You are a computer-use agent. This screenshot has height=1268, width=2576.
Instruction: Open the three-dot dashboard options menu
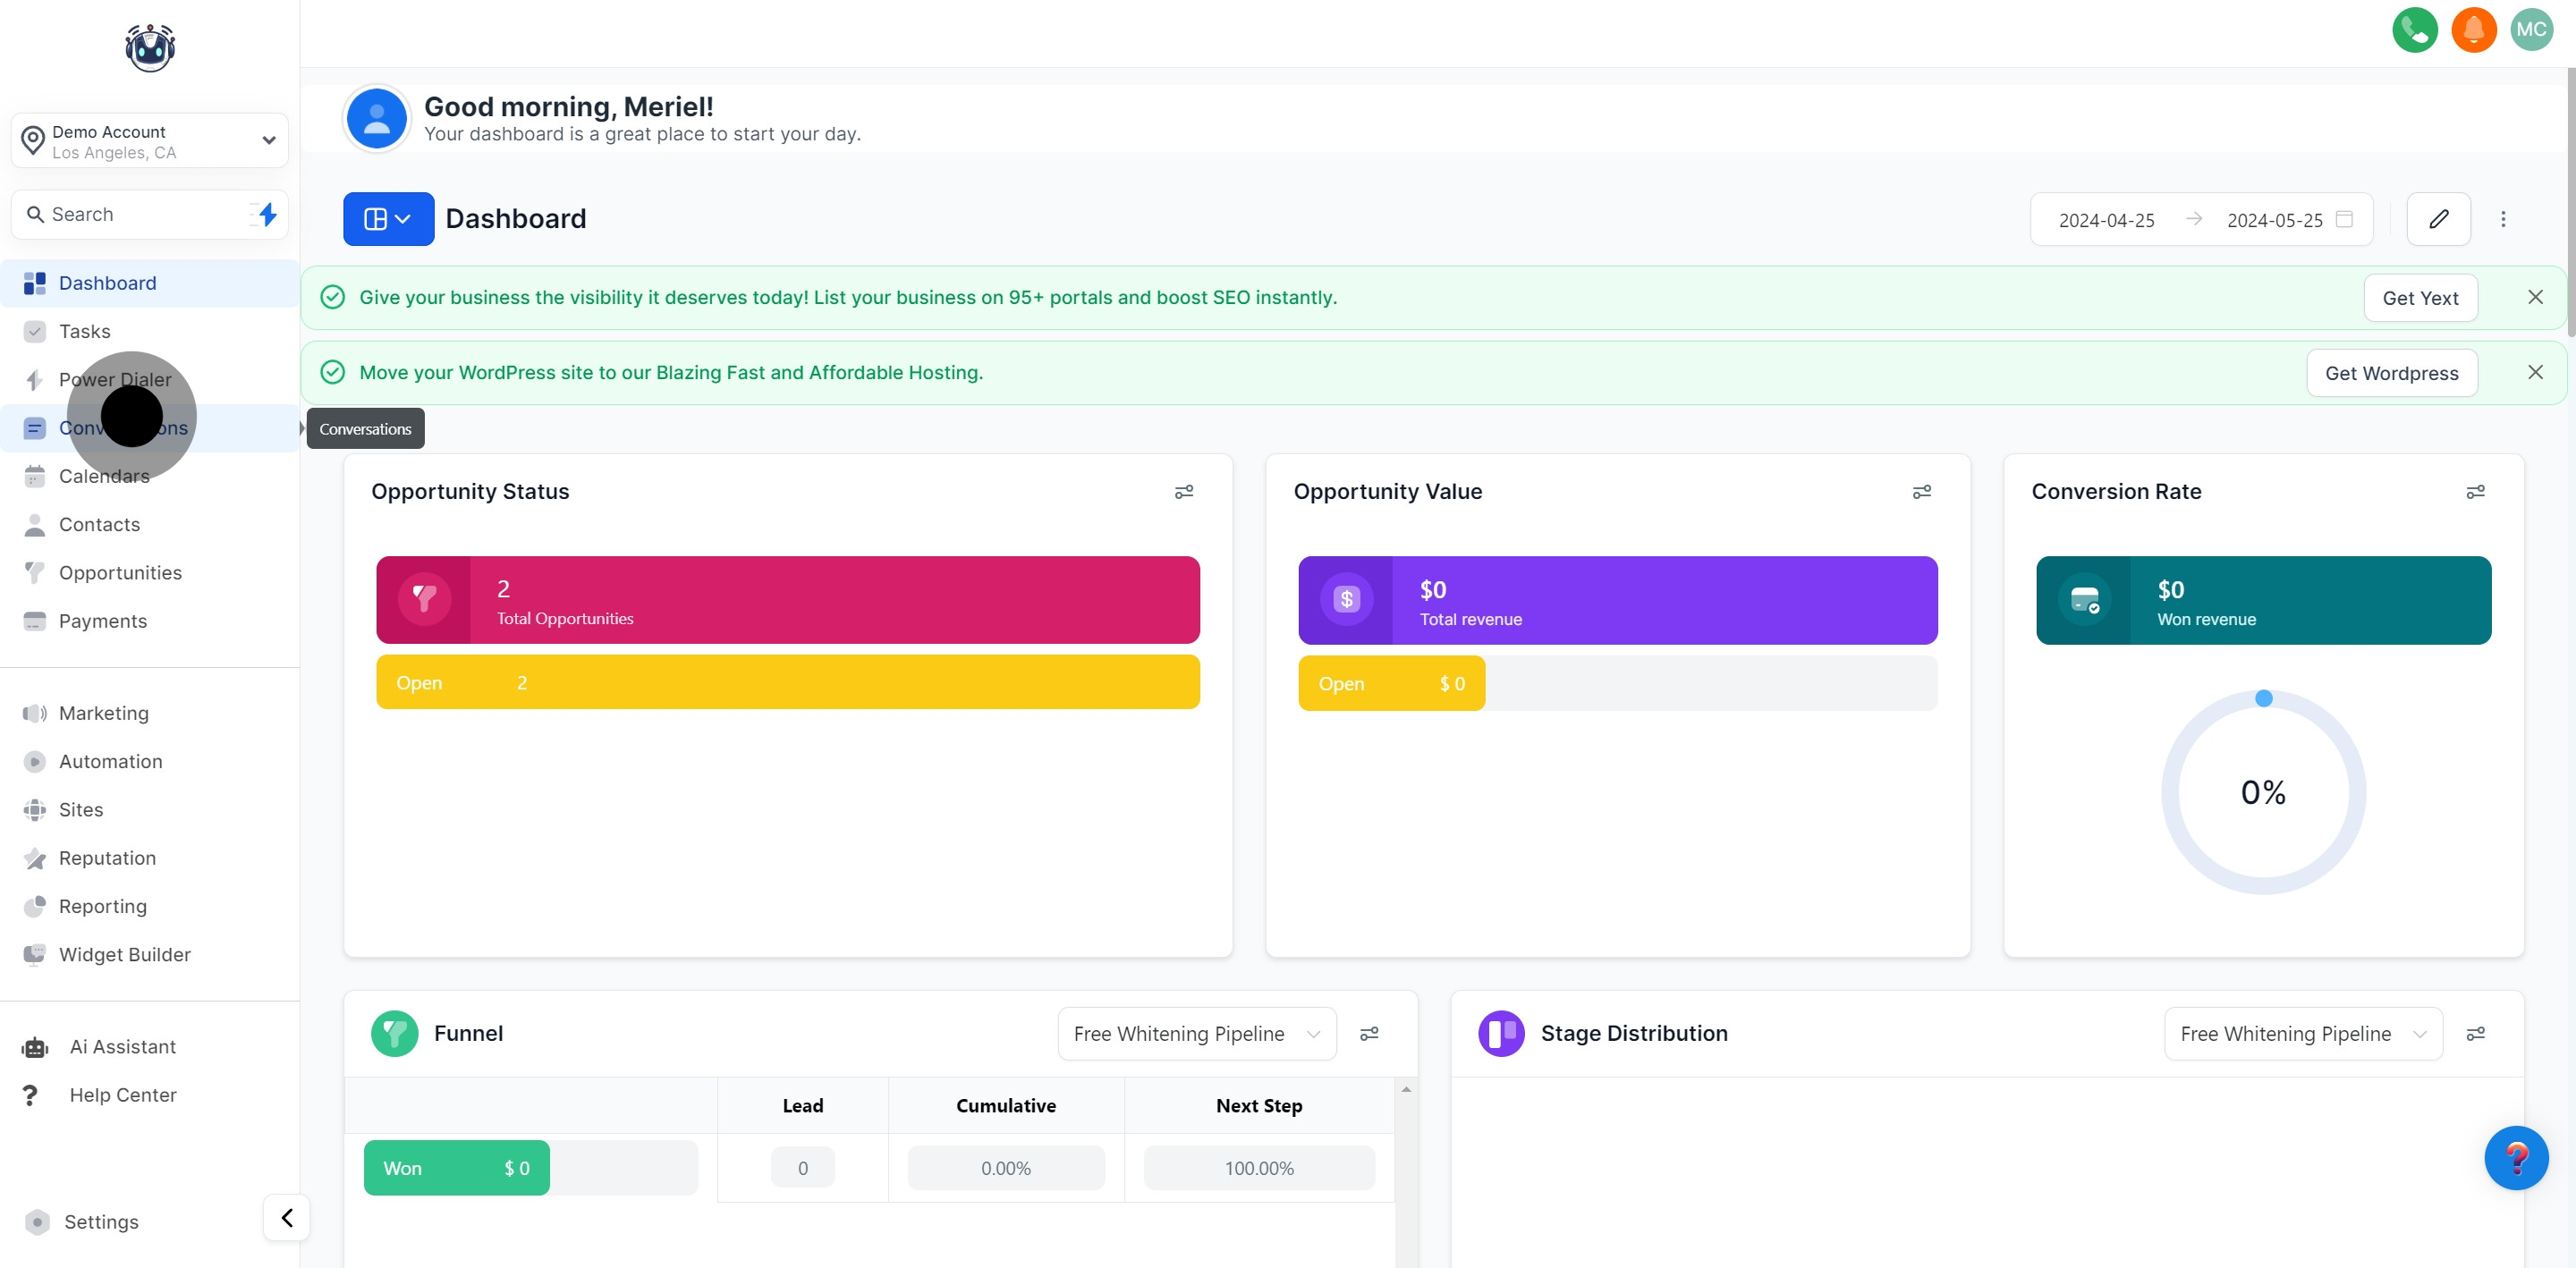coord(2503,219)
